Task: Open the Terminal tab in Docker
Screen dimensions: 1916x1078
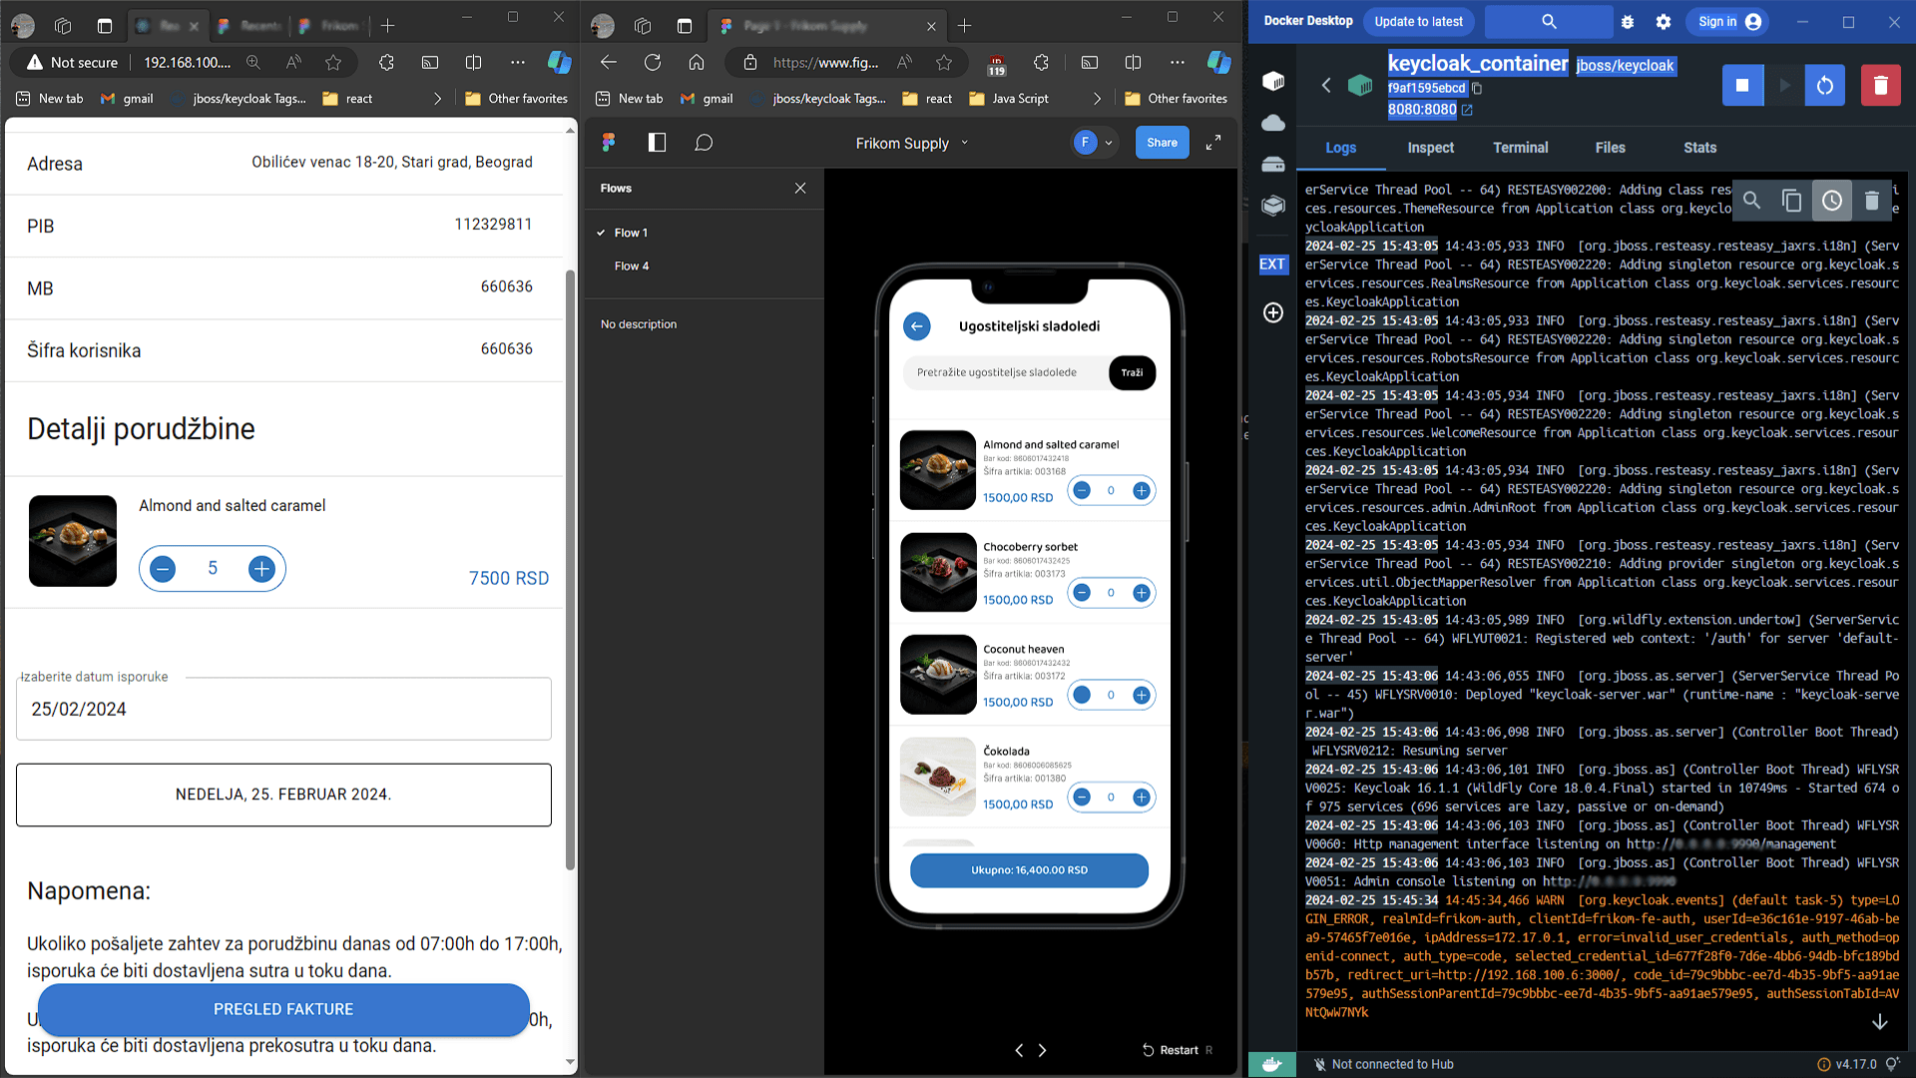Action: tap(1520, 148)
